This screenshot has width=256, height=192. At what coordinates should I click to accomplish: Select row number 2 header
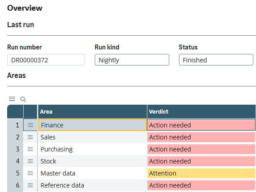click(15, 137)
